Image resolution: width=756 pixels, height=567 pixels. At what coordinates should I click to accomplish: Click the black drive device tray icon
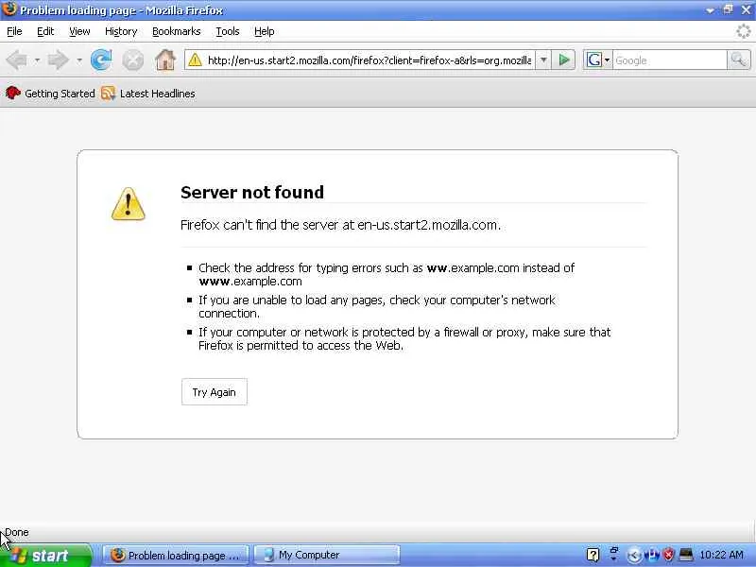[686, 556]
